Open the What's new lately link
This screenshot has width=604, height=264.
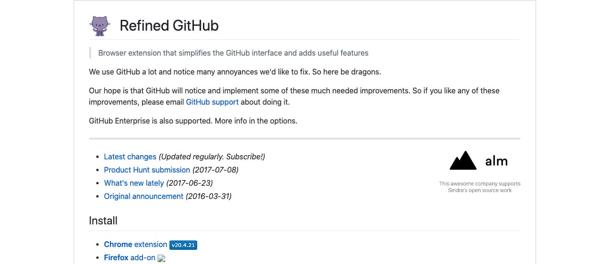click(x=134, y=183)
